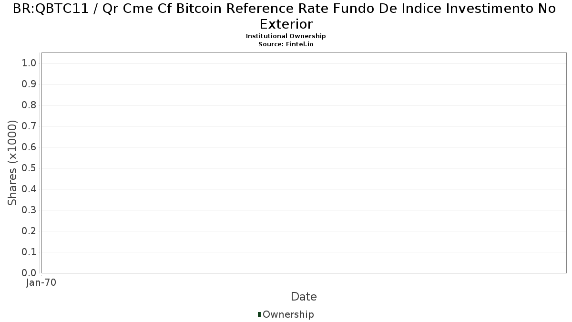This screenshot has width=572, height=322.
Task: Select the Institutional Ownership subtitle
Action: (286, 36)
